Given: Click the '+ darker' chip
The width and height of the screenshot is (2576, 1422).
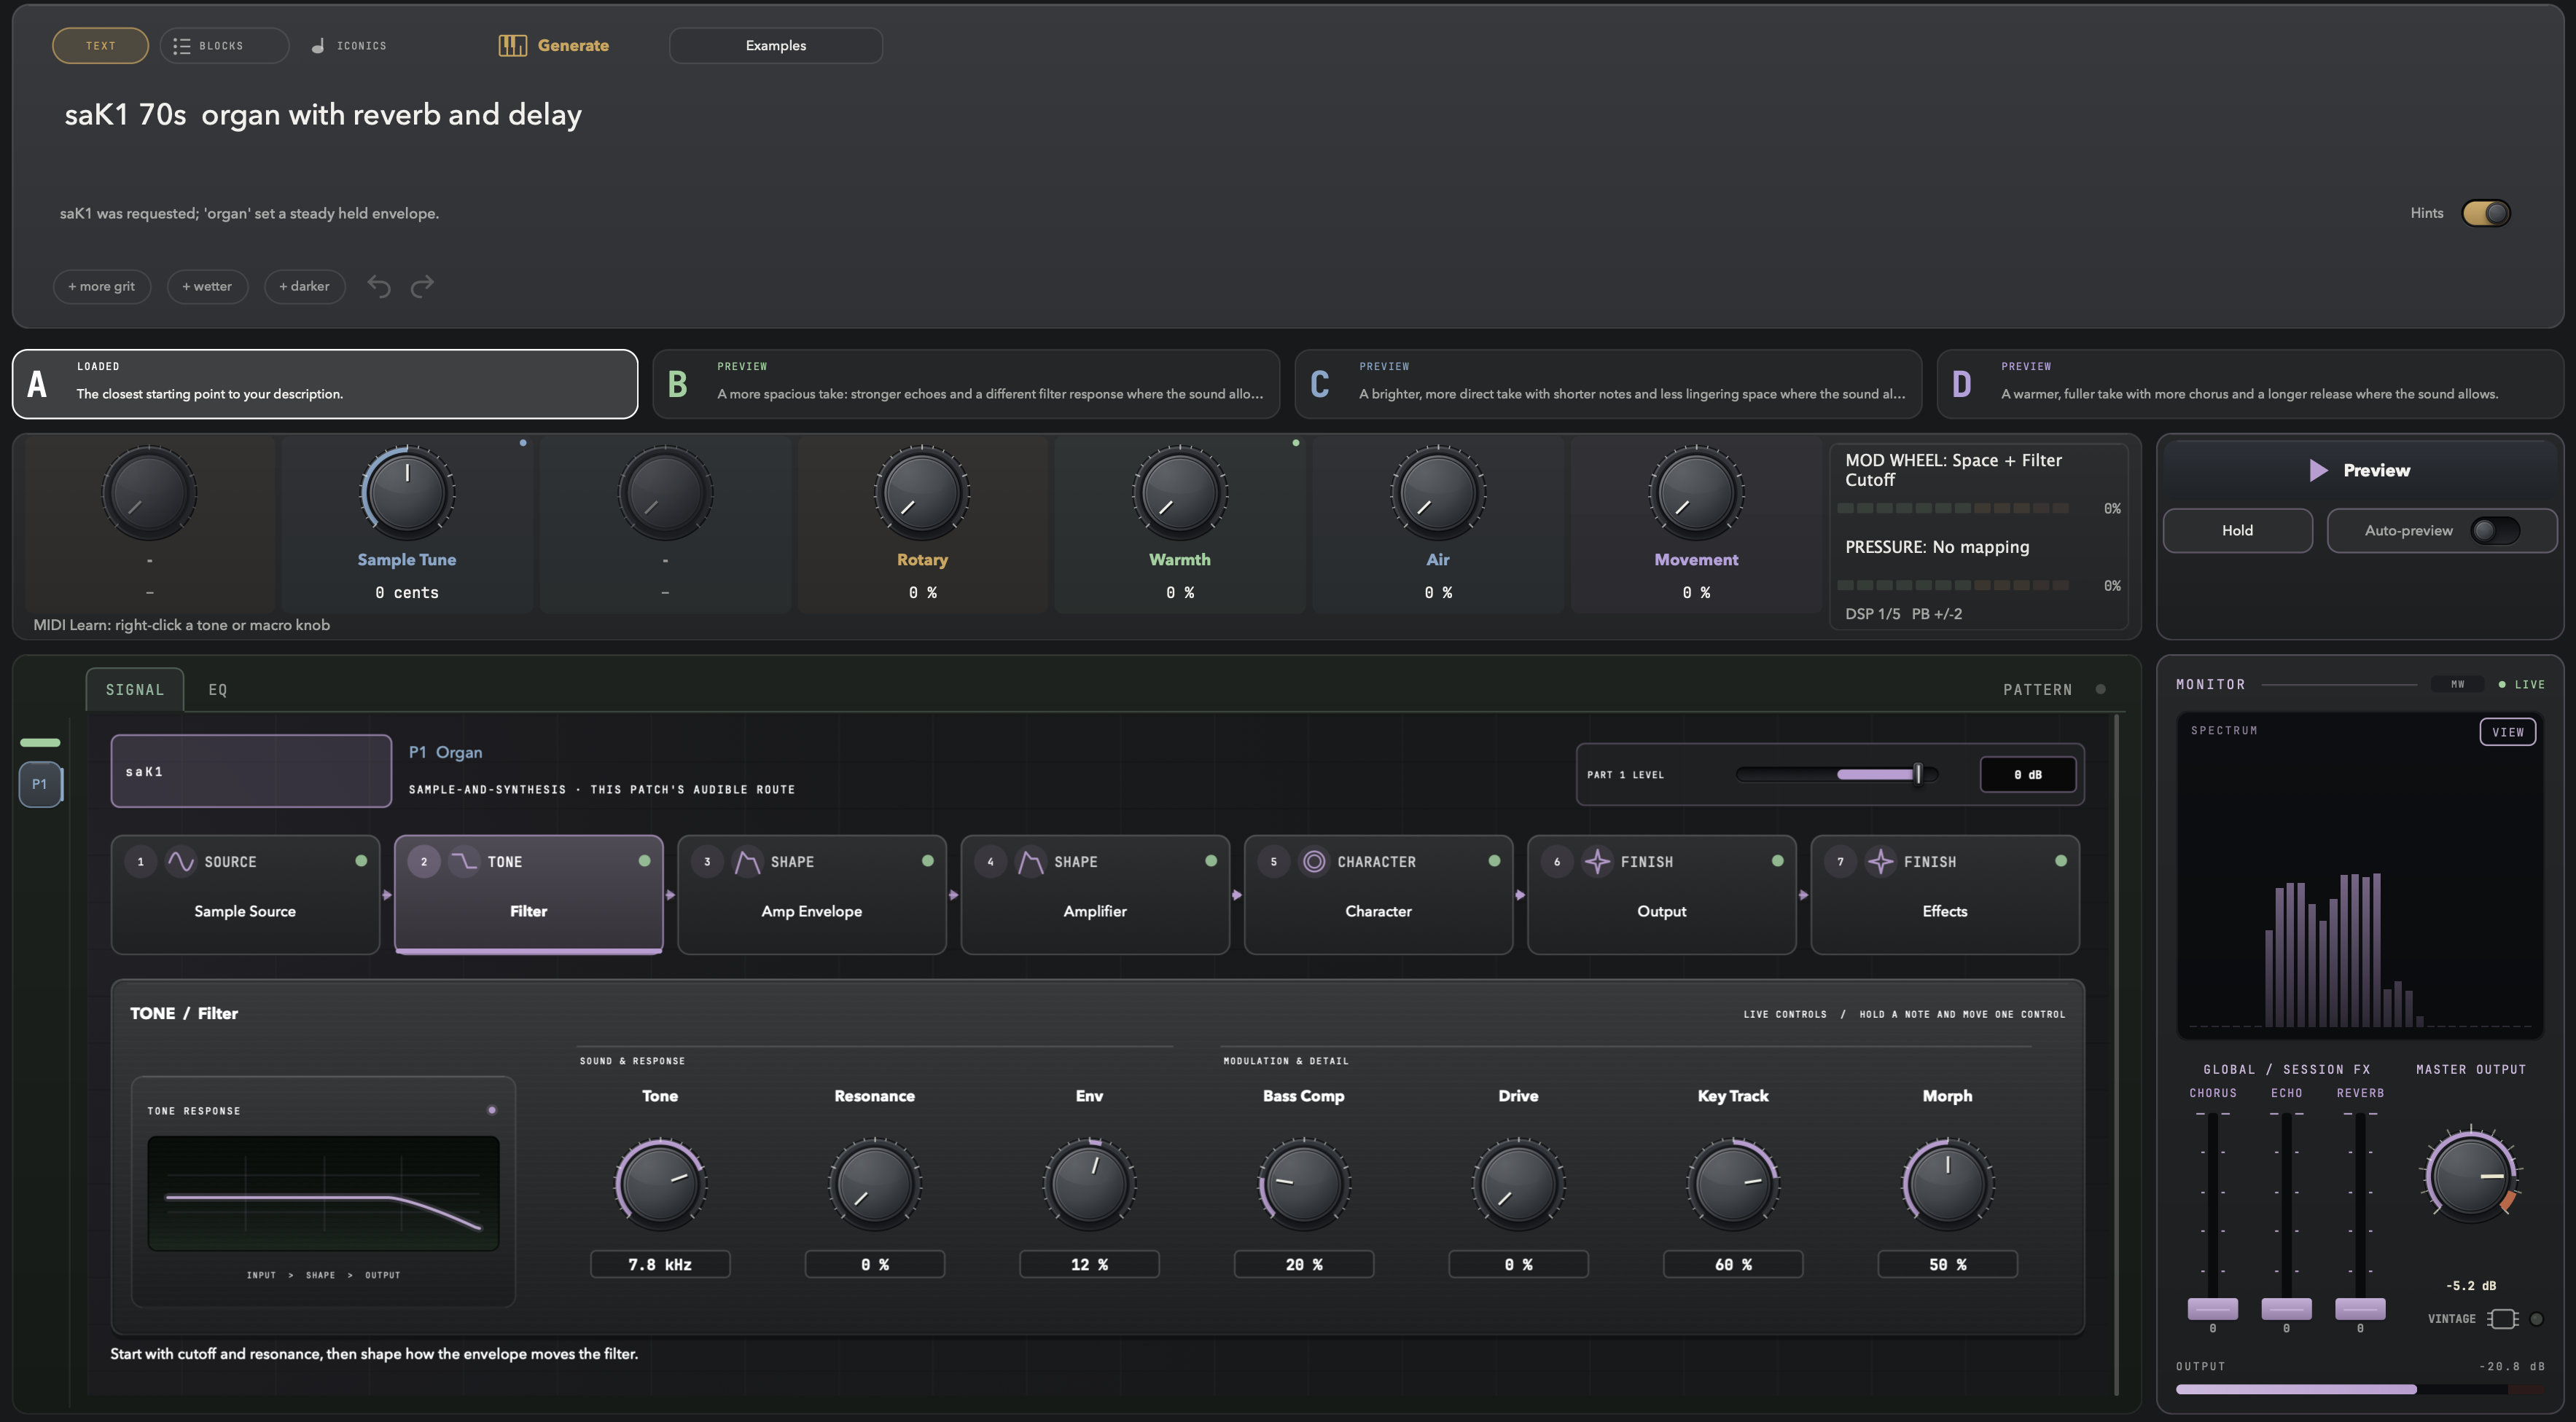Looking at the screenshot, I should coord(304,287).
